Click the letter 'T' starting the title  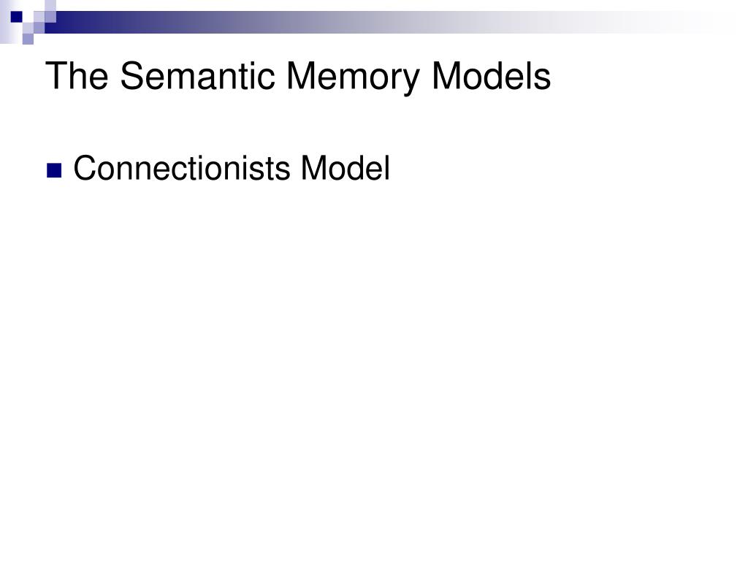[56, 76]
